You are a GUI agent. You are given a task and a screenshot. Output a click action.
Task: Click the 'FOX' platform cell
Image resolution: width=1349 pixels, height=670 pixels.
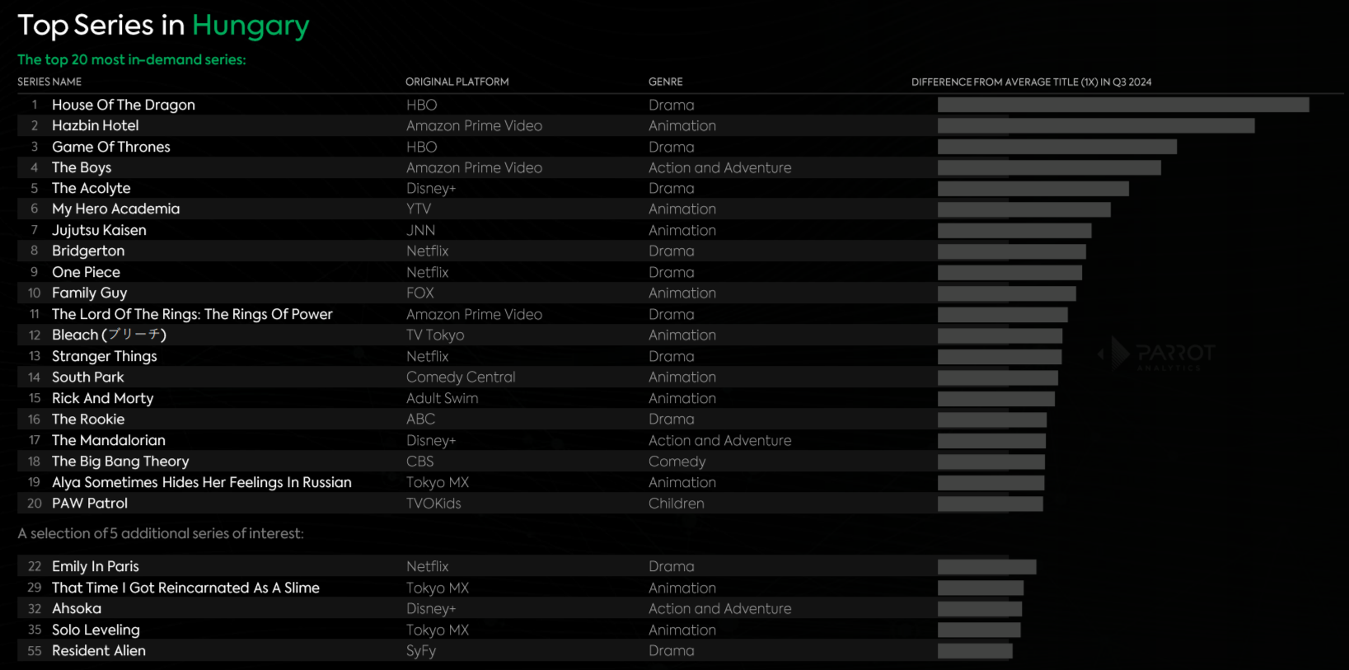coord(420,293)
